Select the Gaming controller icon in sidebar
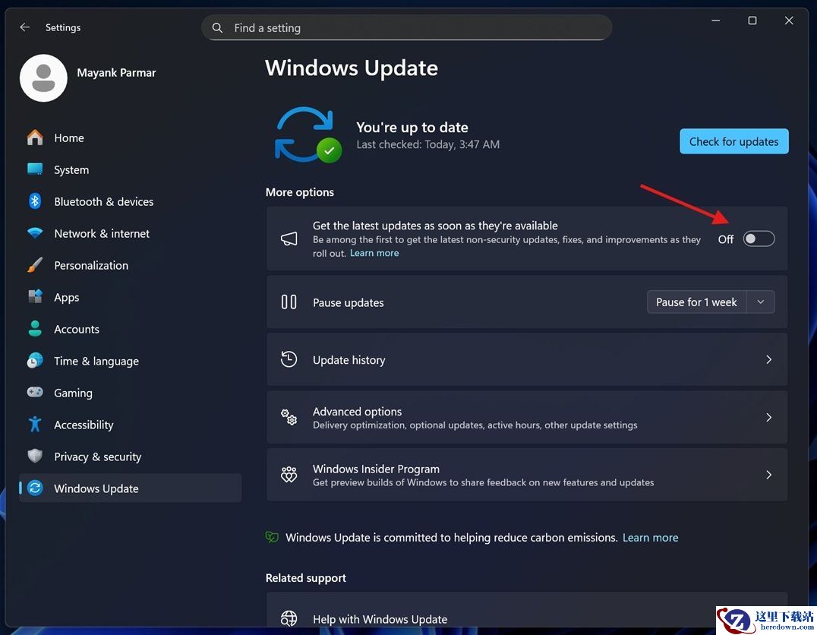This screenshot has height=635, width=817. [x=35, y=393]
